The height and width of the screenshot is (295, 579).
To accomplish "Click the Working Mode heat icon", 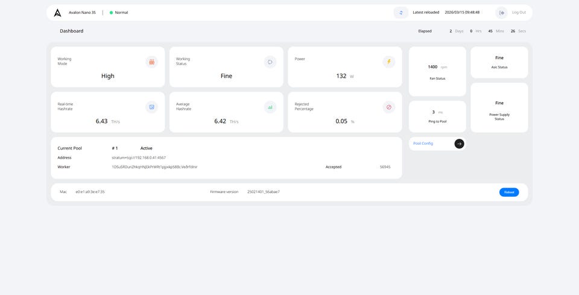I will (x=151, y=62).
